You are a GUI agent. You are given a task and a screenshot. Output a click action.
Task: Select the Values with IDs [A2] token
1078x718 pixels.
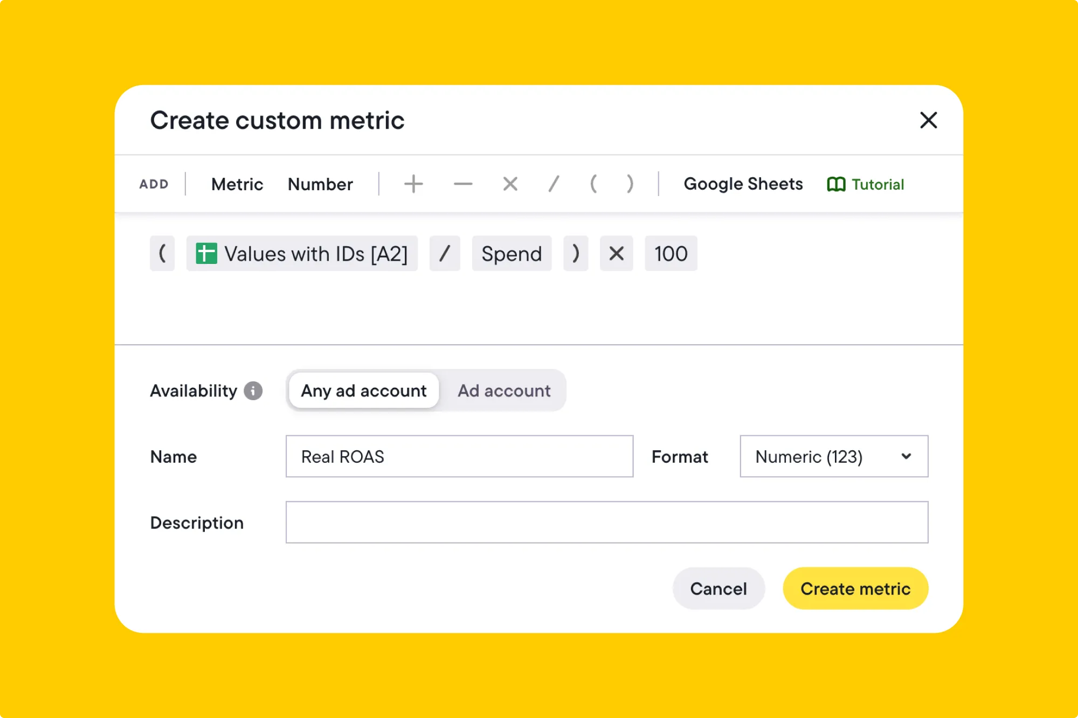pyautogui.click(x=302, y=254)
